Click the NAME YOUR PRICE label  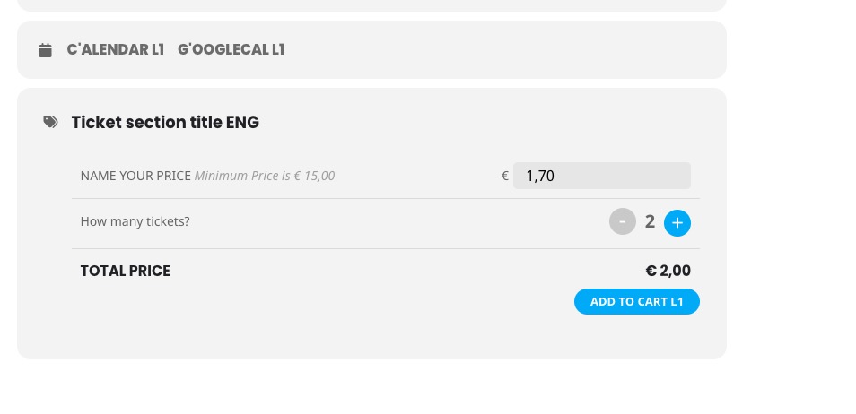click(x=135, y=176)
